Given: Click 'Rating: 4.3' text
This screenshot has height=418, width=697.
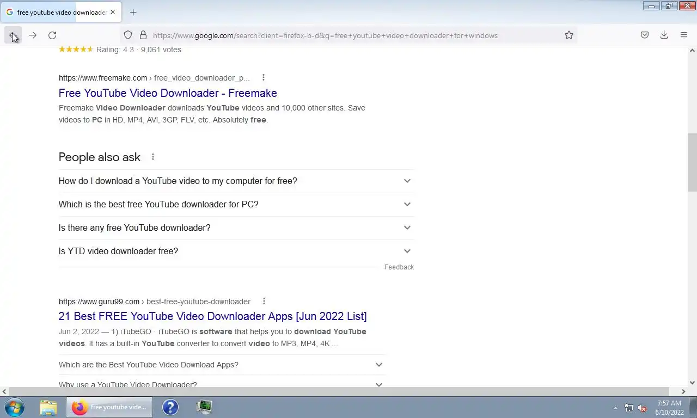Looking at the screenshot, I should tap(115, 50).
